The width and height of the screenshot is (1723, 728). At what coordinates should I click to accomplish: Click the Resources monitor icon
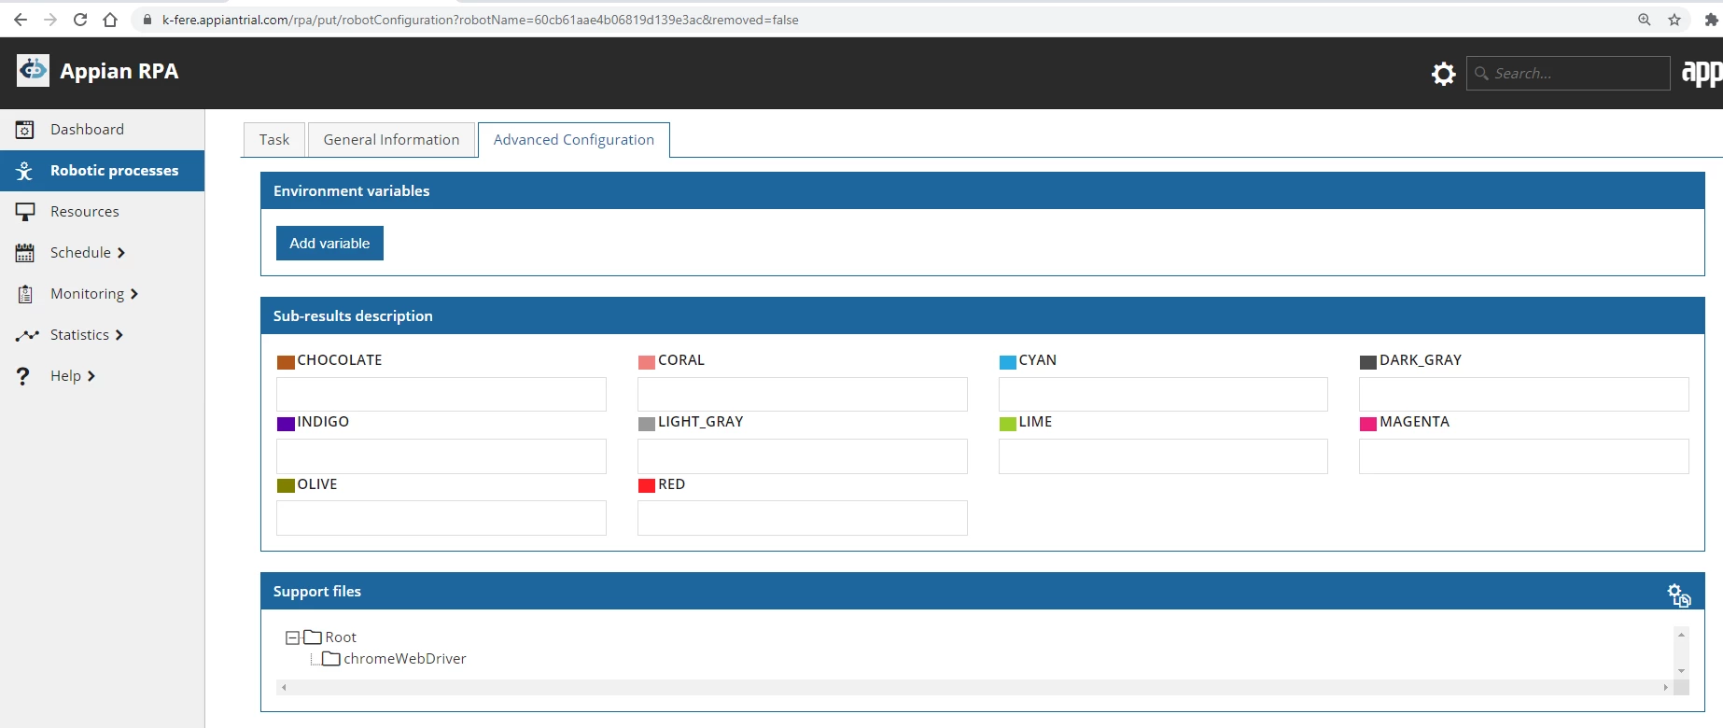[25, 212]
